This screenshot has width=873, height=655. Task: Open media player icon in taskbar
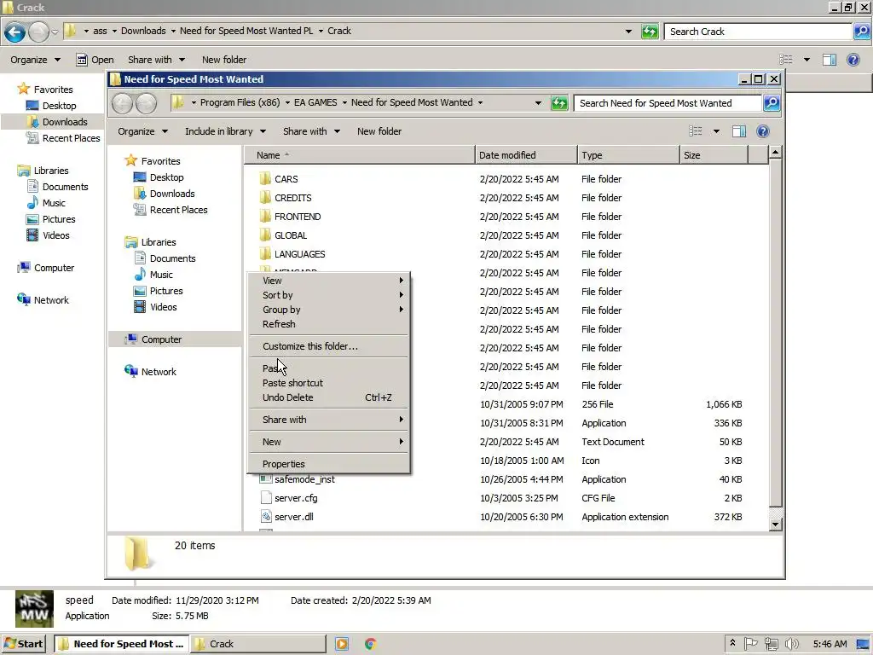point(342,644)
